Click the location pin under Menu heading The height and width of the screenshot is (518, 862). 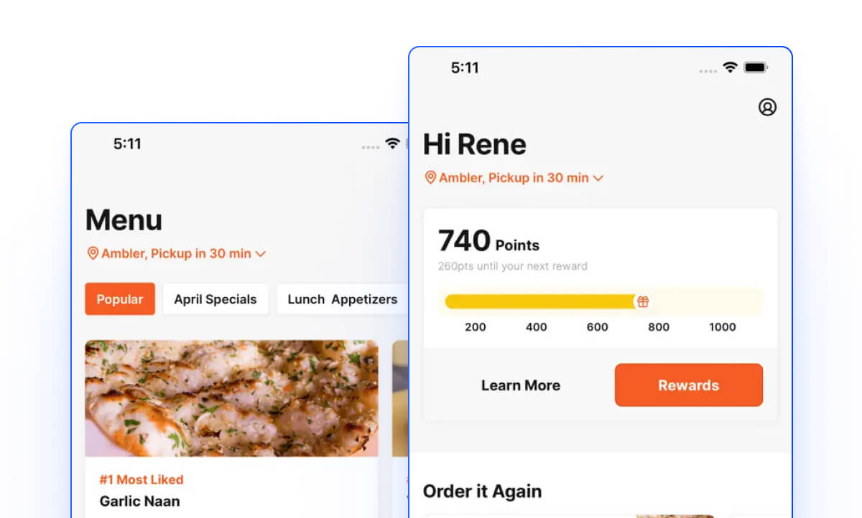93,253
